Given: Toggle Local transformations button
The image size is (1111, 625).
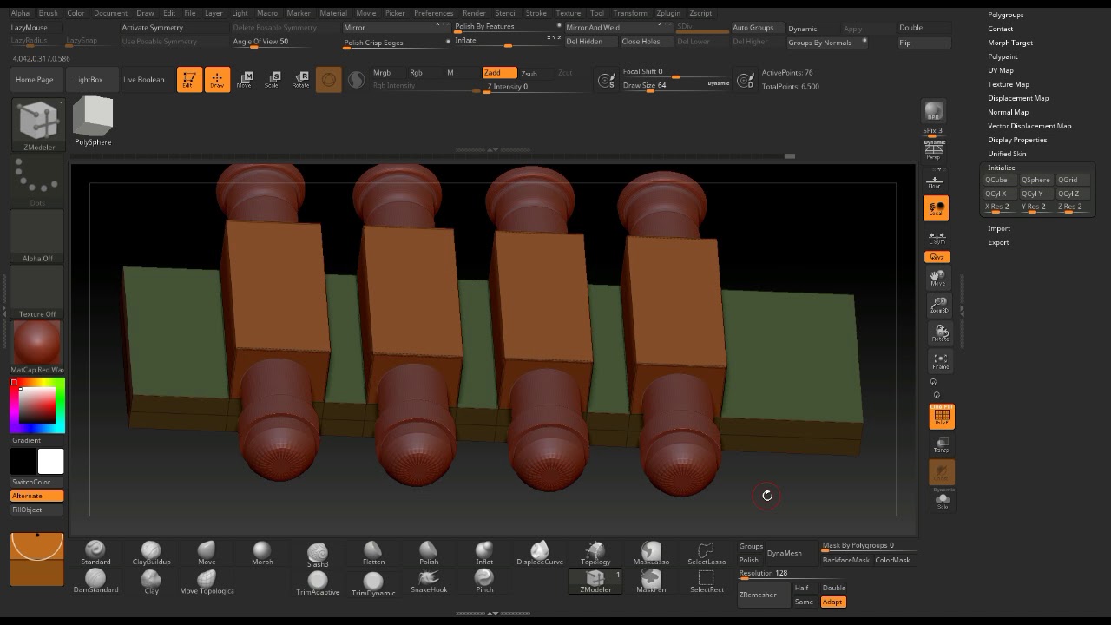Looking at the screenshot, I should click(x=936, y=207).
